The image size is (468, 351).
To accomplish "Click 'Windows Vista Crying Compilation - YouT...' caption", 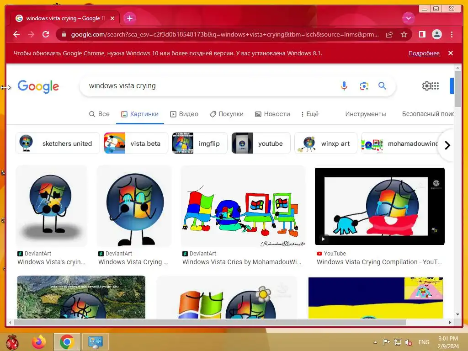I will 379,262.
